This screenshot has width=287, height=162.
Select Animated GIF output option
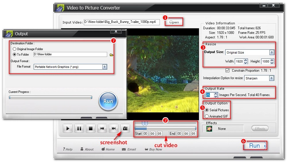207,116
